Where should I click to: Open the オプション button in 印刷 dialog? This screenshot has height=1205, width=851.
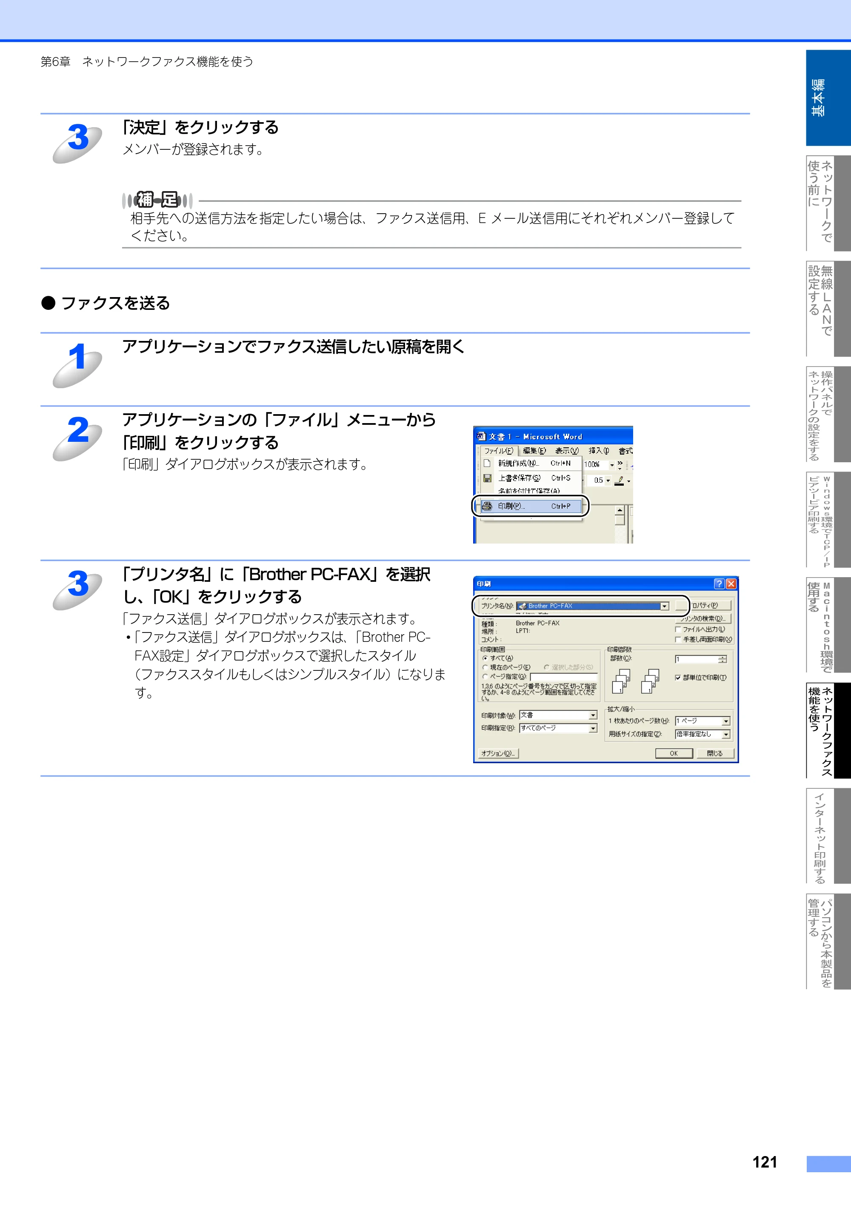[498, 753]
